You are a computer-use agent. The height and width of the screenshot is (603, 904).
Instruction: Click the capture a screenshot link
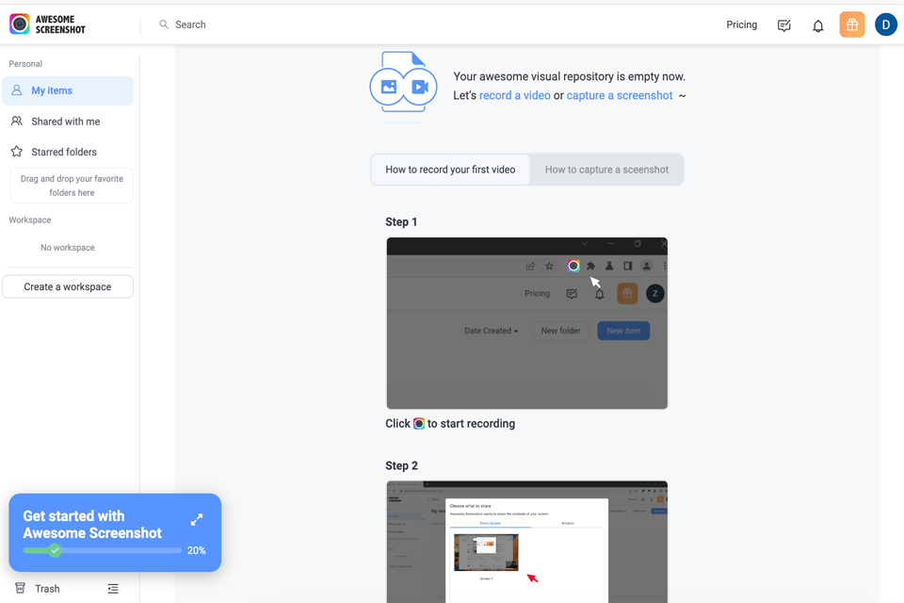point(620,95)
